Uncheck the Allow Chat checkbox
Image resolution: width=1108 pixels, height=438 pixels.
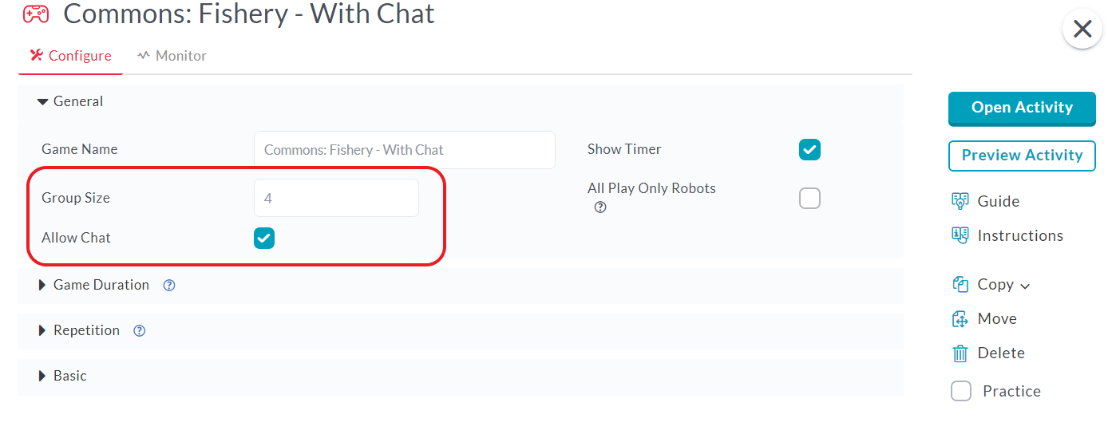point(264,238)
